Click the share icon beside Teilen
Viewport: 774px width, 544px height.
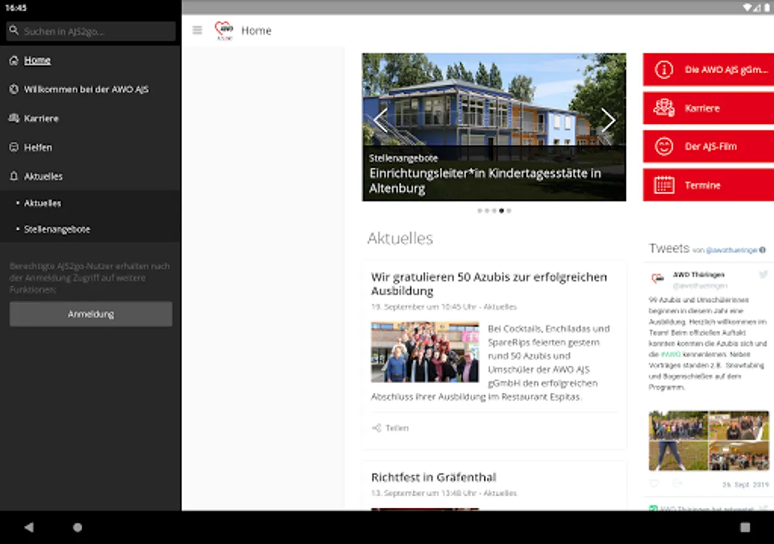(x=377, y=428)
